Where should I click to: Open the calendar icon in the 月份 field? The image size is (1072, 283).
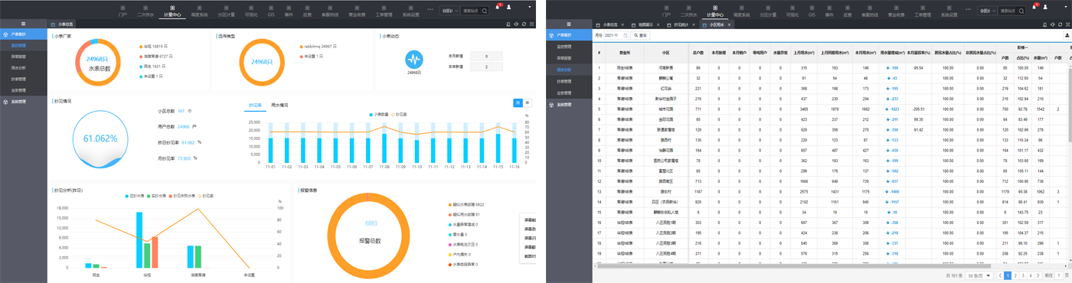[x=625, y=35]
